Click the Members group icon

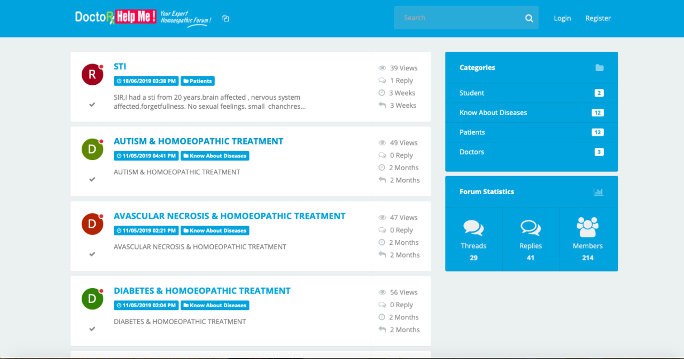[x=588, y=226]
